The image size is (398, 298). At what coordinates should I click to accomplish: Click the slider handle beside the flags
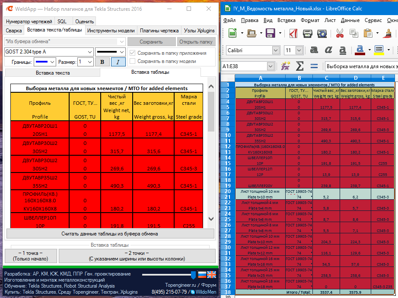193,275
